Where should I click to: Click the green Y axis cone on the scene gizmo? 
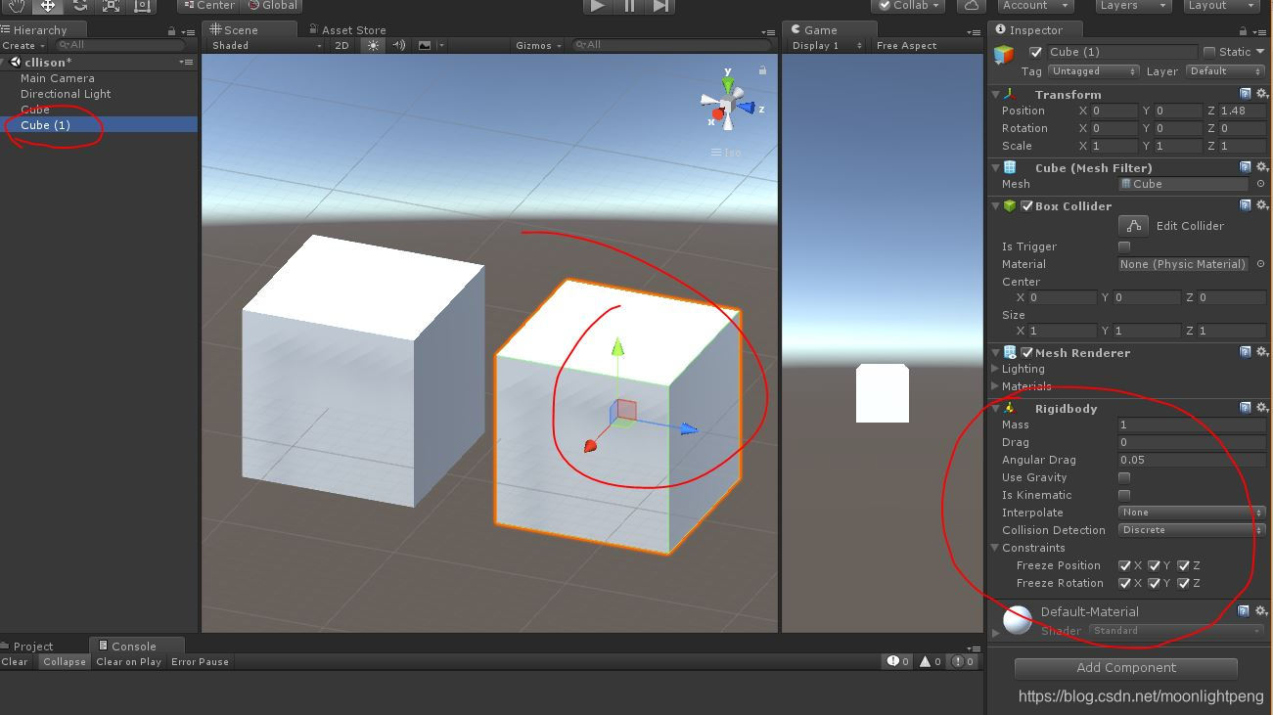click(x=727, y=84)
